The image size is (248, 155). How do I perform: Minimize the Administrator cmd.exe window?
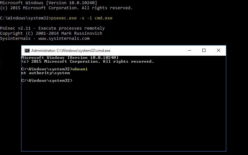(x=189, y=50)
